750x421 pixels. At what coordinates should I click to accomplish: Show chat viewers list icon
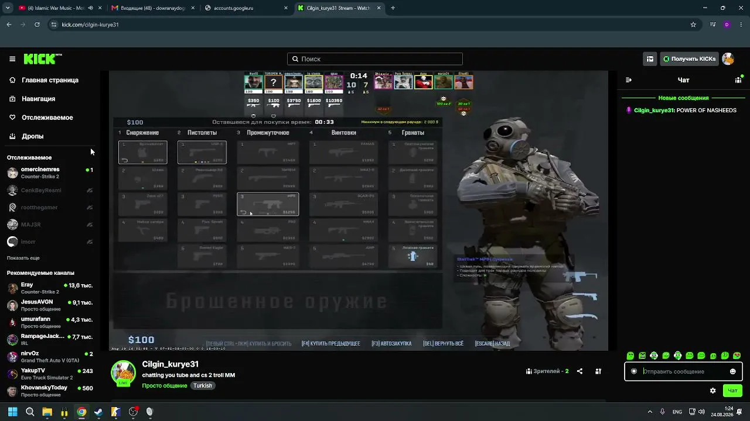[x=738, y=80]
